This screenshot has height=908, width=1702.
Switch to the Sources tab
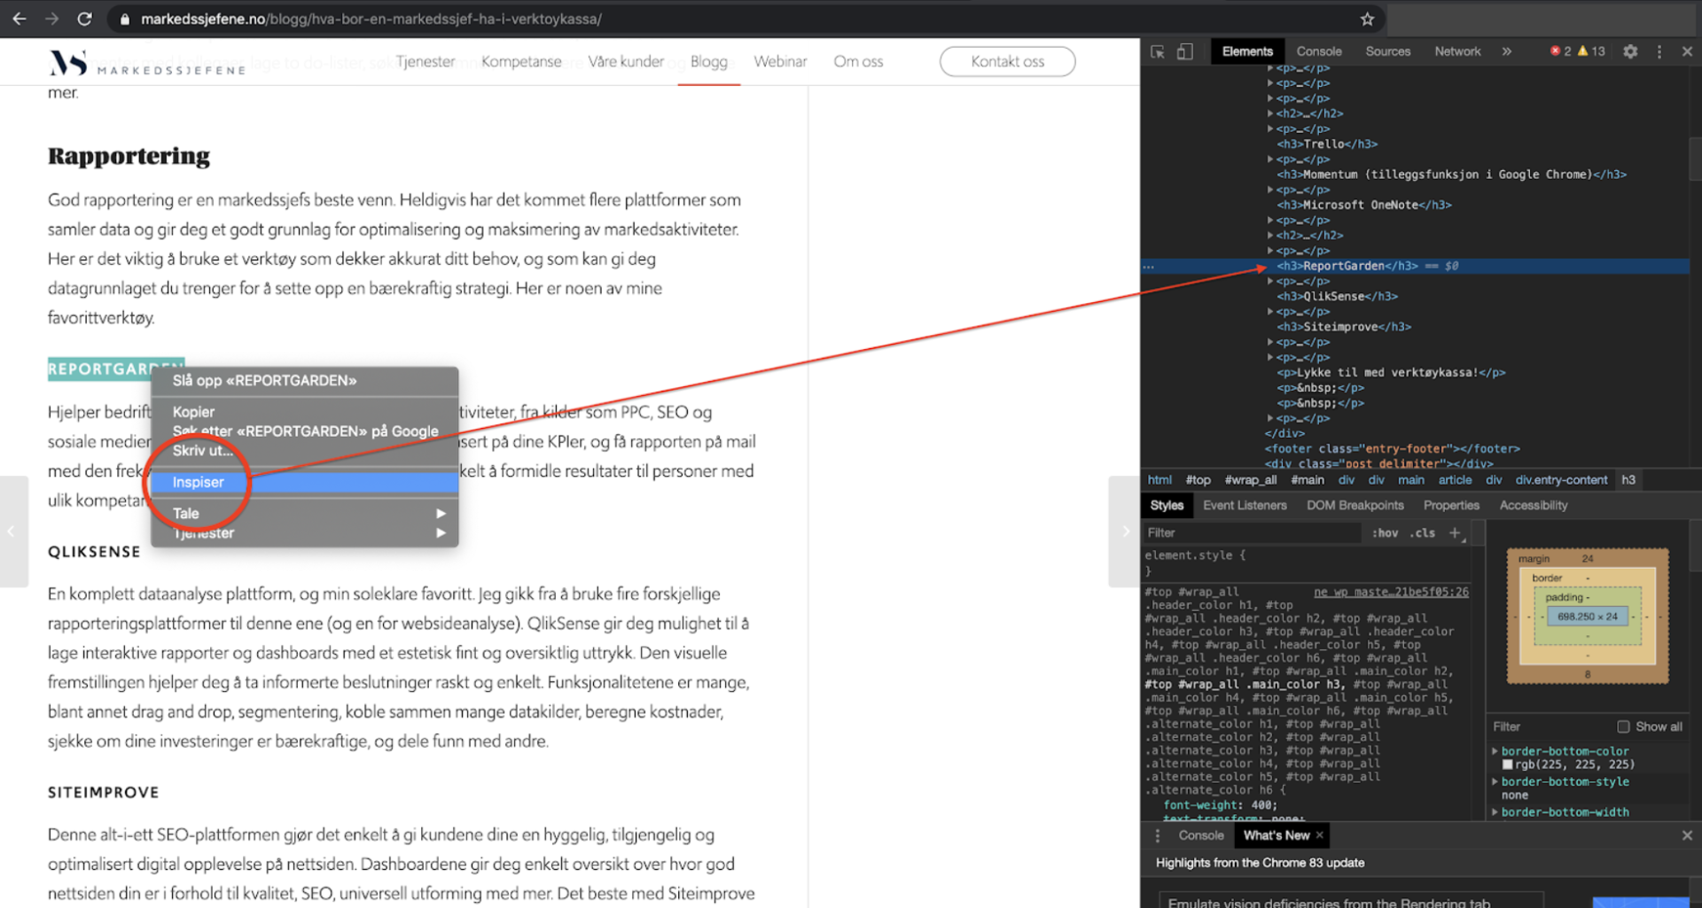coord(1387,51)
